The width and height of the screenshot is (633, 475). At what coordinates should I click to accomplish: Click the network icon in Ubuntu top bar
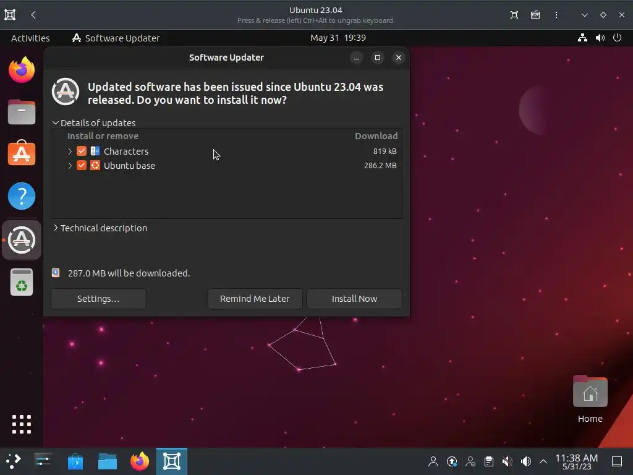(x=582, y=38)
